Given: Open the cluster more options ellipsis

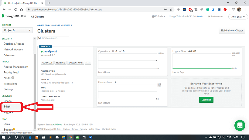Looking at the screenshot, I should tap(88, 63).
